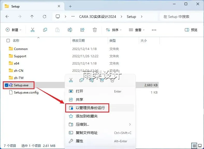Click the Setup breadcrumb segment

[x=132, y=17]
